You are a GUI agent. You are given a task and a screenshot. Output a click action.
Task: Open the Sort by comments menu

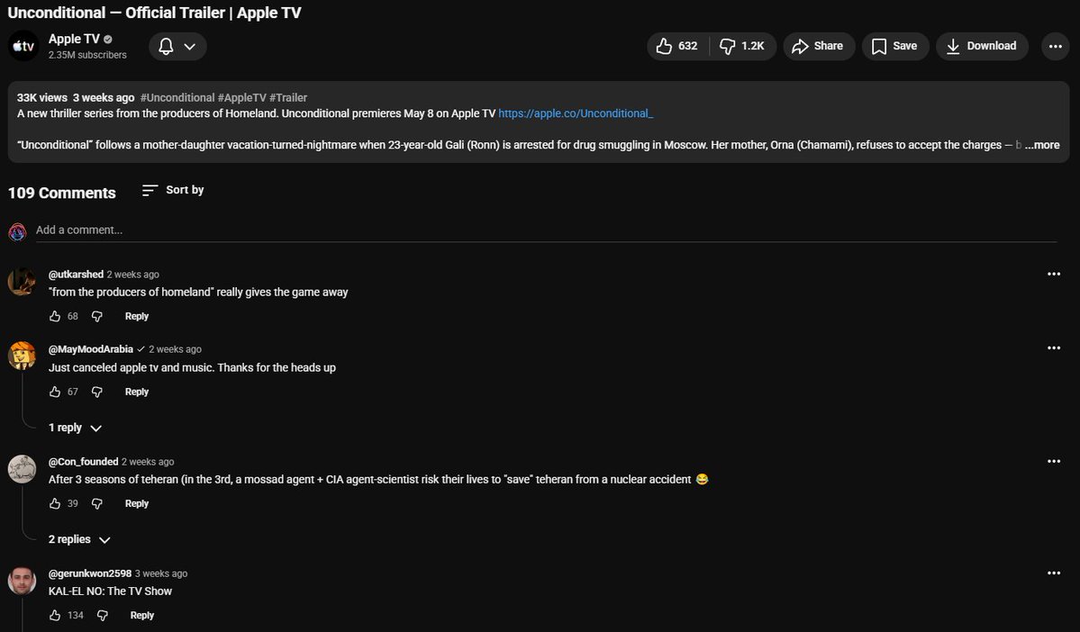click(x=173, y=190)
